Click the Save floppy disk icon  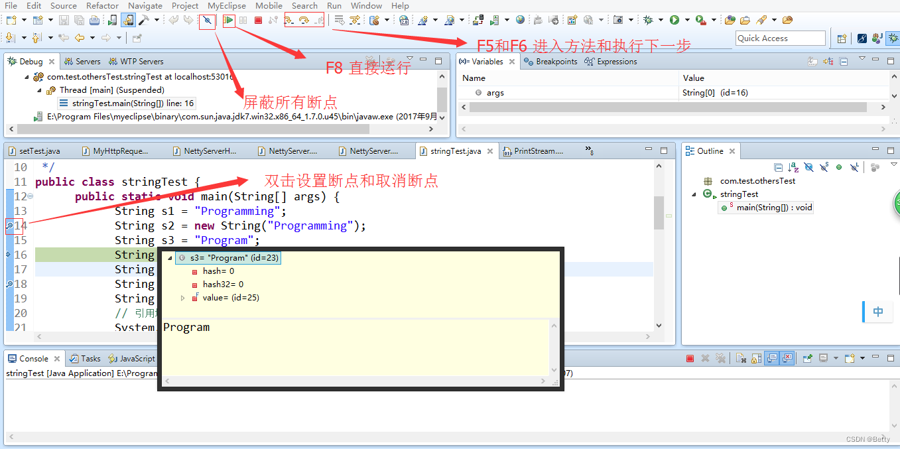pos(63,20)
